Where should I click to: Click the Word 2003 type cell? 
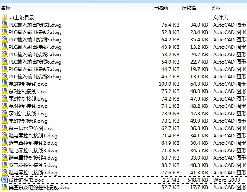click(x=226, y=180)
